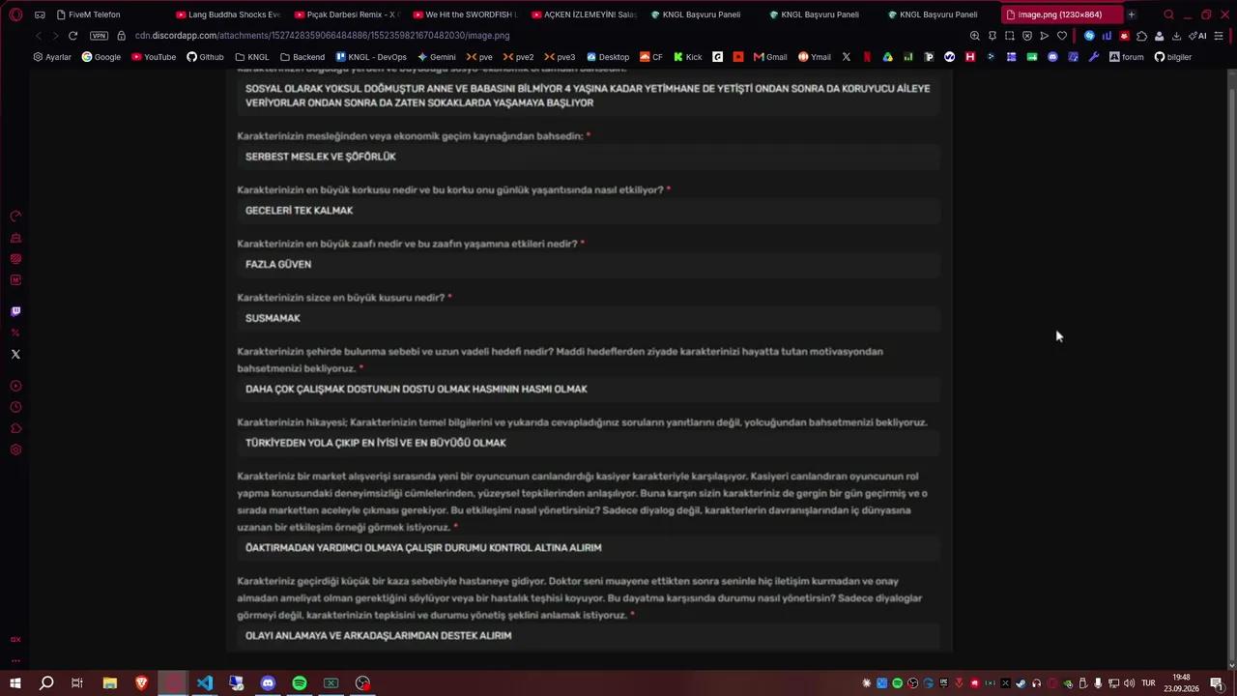
Task: Open the sidebar three-dots menu
Action: tap(15, 661)
